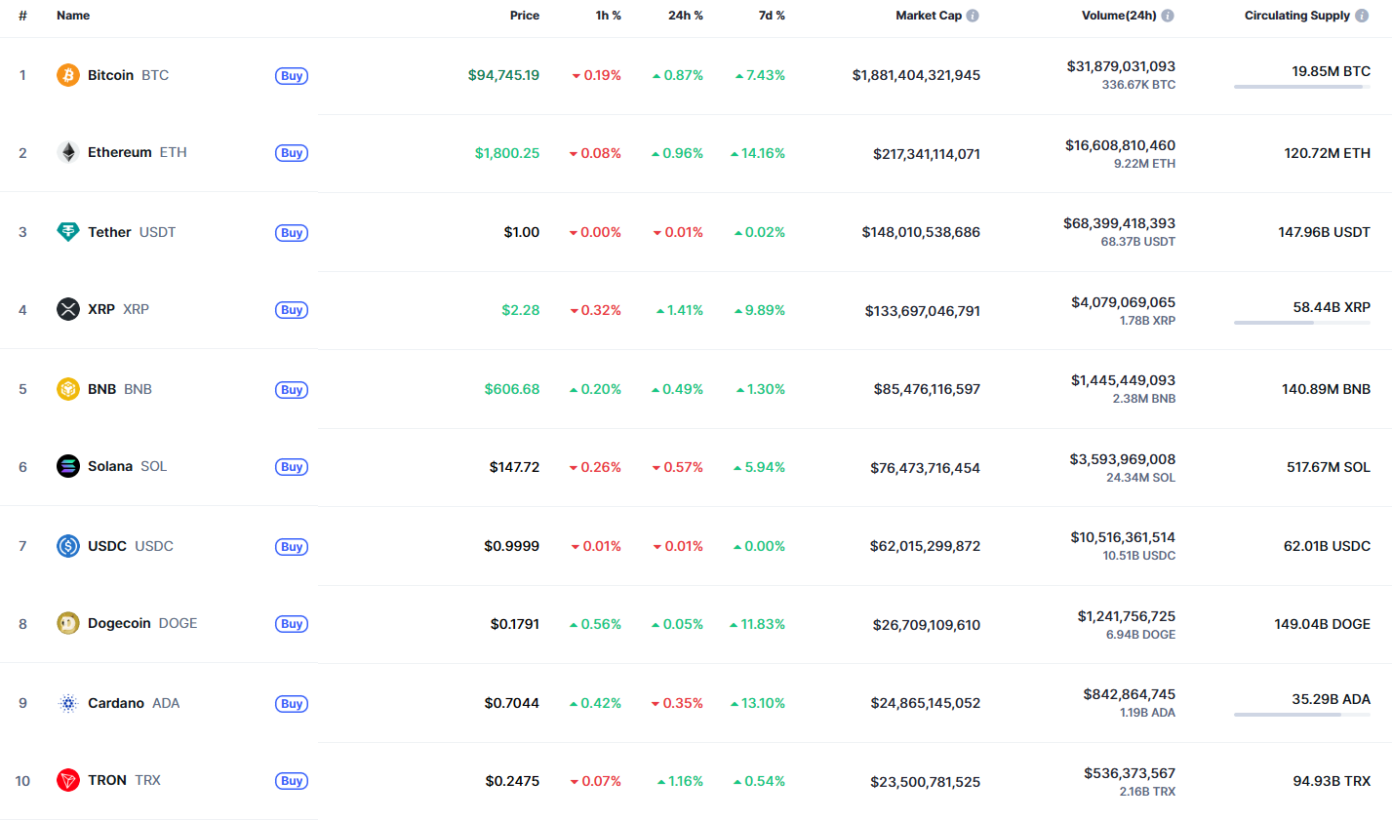Viewport: 1392px width, 820px height.
Task: Open the TRON TRX name link
Action: tap(124, 780)
